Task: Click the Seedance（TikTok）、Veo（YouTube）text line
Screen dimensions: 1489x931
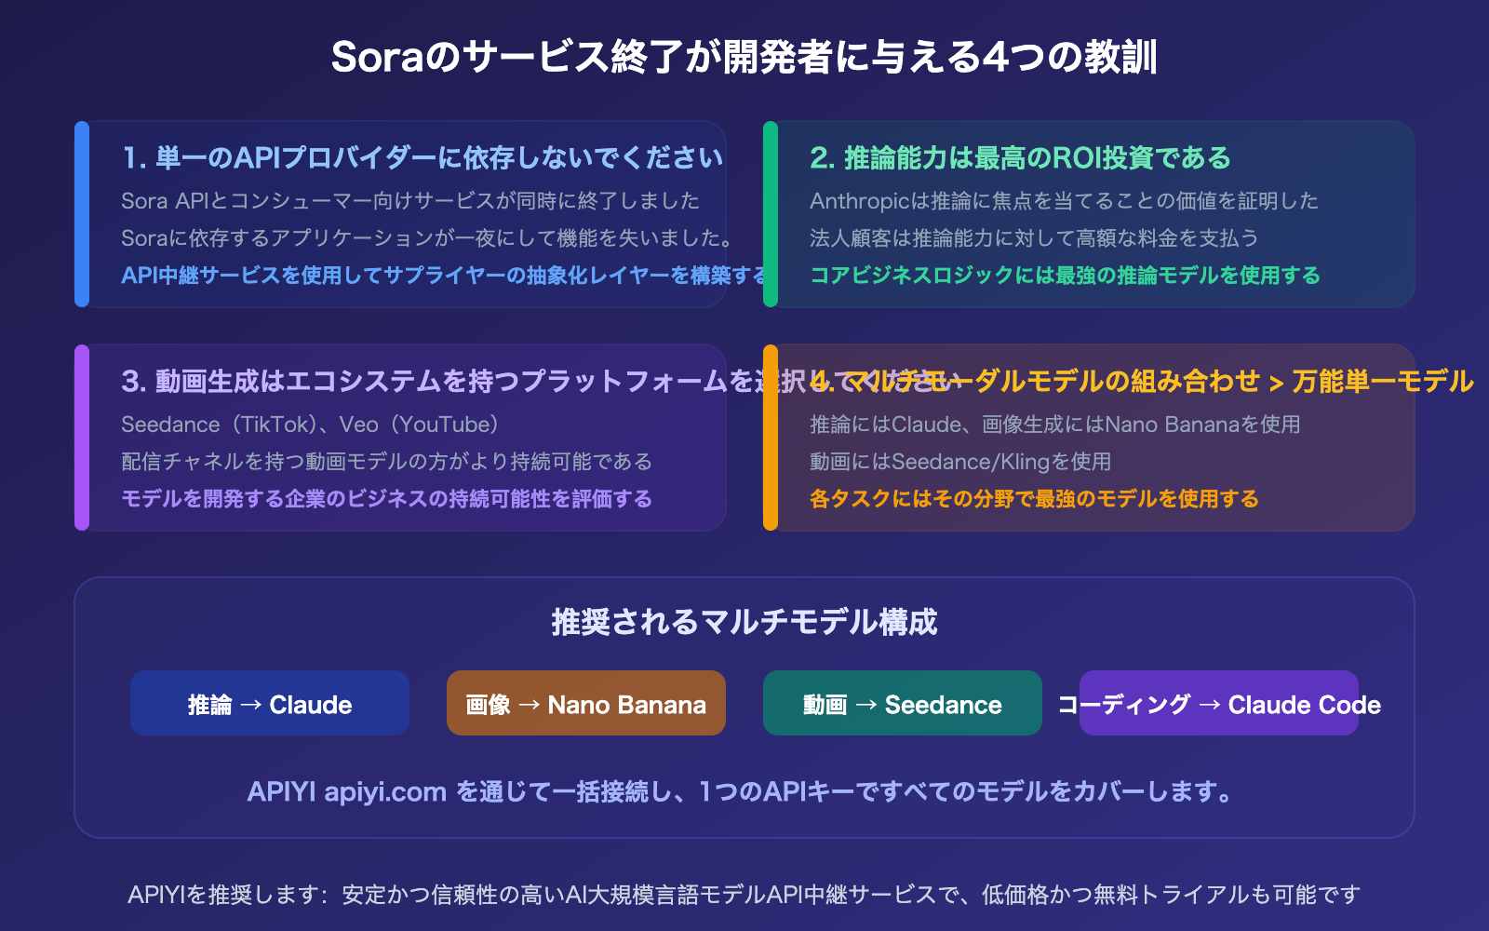Action: (310, 425)
